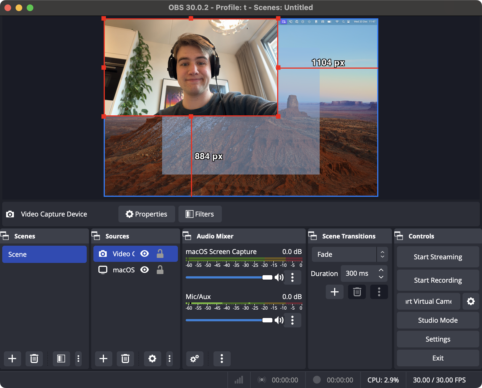Adjust the Mic/Aux volume slider
The image size is (482, 388).
coord(229,320)
